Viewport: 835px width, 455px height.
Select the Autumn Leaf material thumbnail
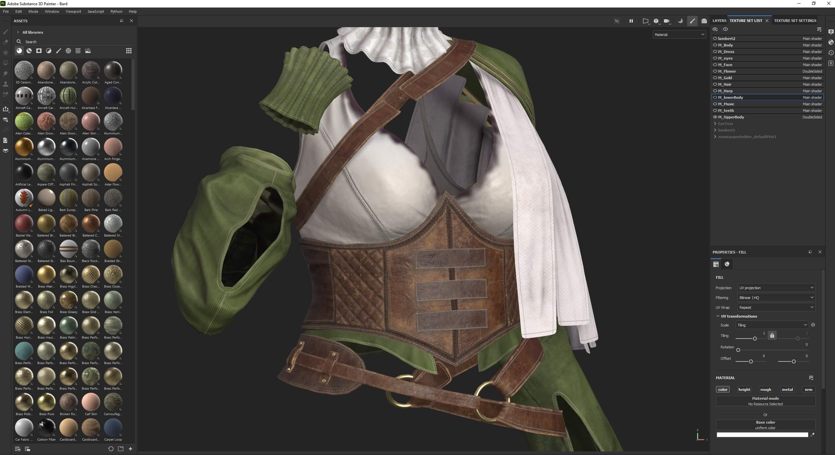pos(24,198)
